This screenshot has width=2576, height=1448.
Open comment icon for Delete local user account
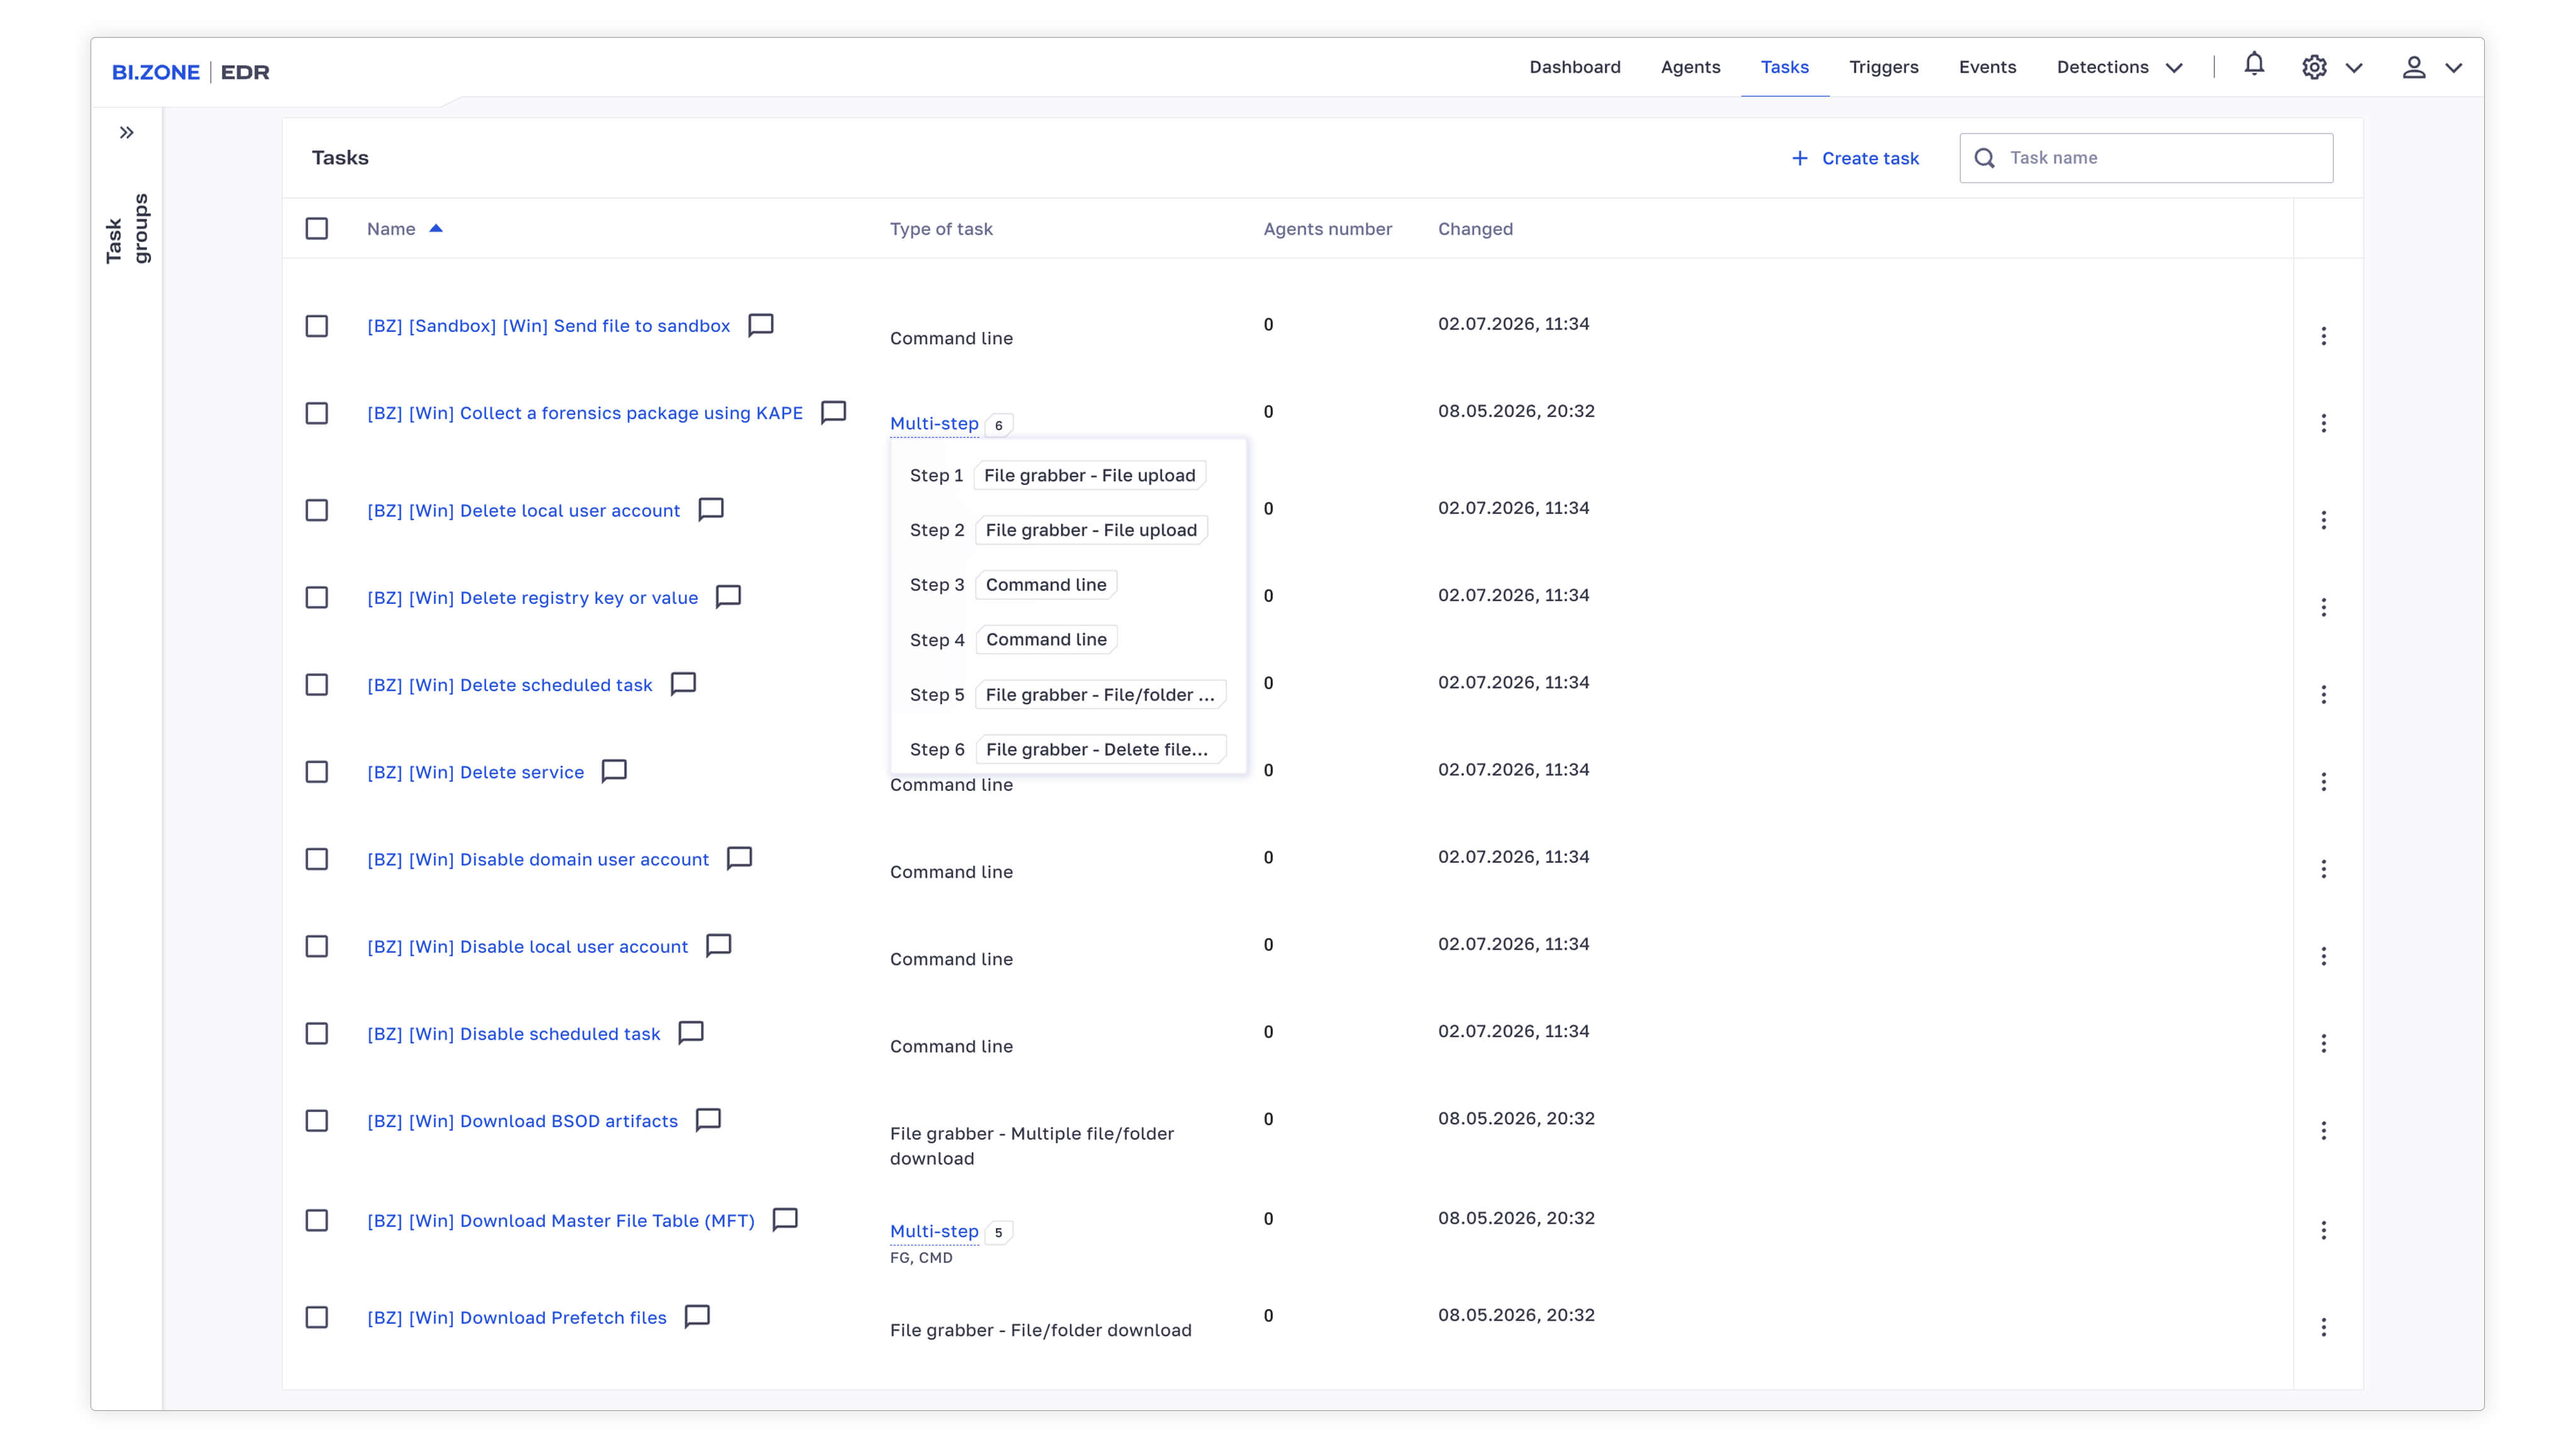pyautogui.click(x=710, y=509)
